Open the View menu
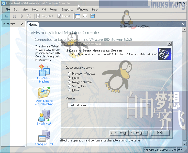188x153 pixels. click(x=25, y=9)
